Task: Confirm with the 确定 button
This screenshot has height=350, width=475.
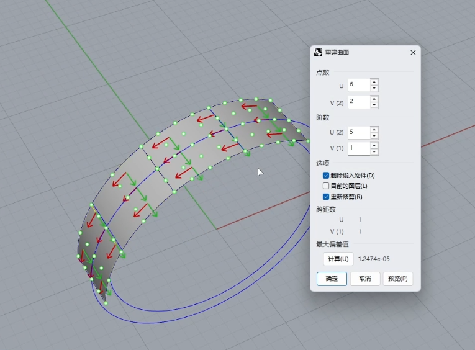Action: coord(332,279)
